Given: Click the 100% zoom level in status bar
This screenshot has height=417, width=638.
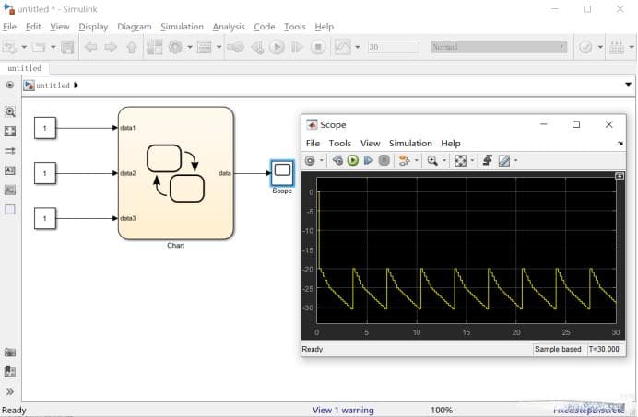Looking at the screenshot, I should (442, 410).
